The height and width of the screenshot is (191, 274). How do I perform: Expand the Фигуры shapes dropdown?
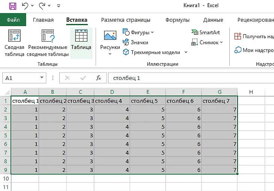152,33
